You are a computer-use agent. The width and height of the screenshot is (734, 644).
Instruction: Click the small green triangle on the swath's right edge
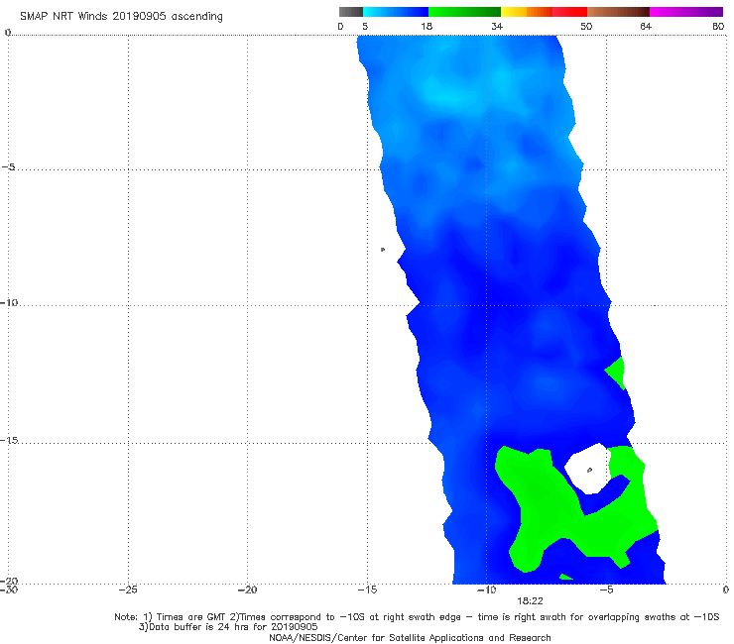pos(617,373)
